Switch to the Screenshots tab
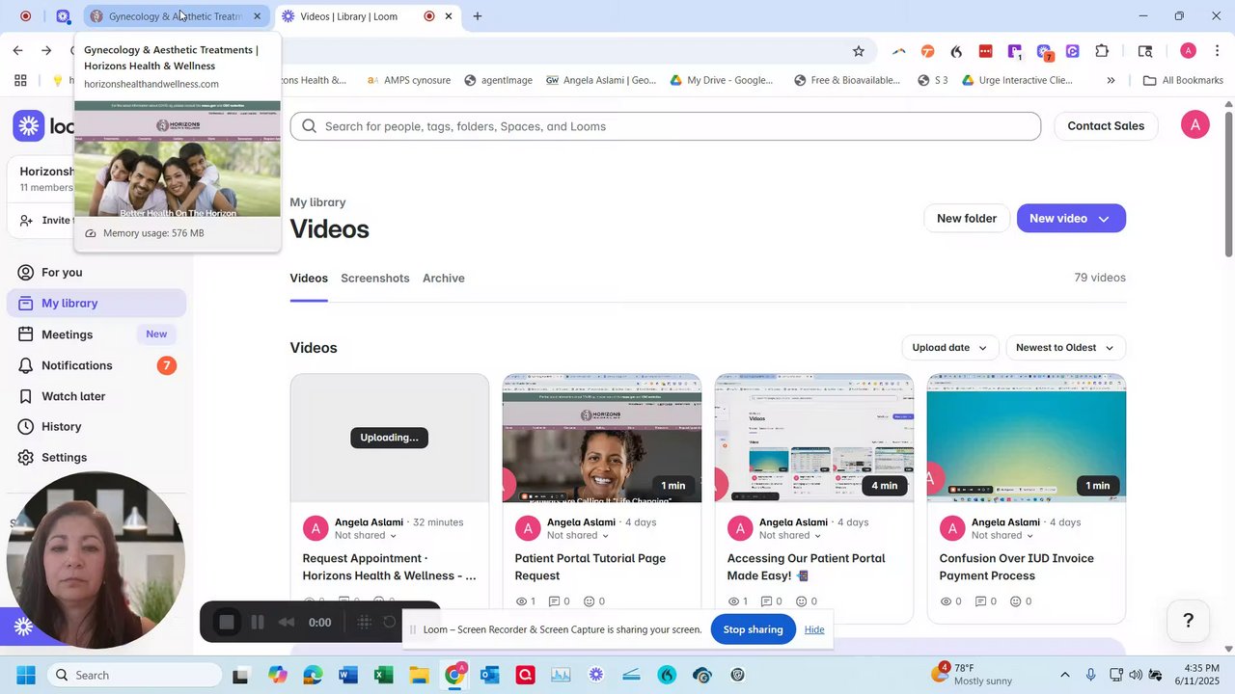Screen dimensions: 1235x694 [x=375, y=279]
